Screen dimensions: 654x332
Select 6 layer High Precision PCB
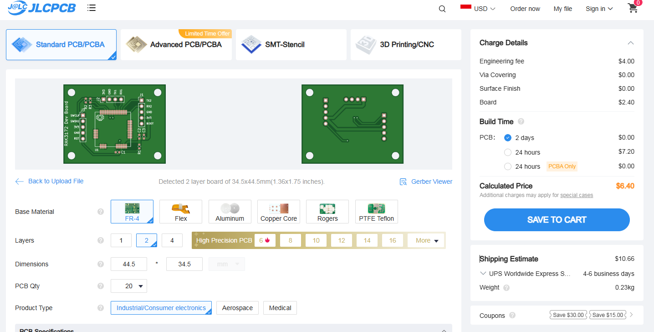[265, 240]
